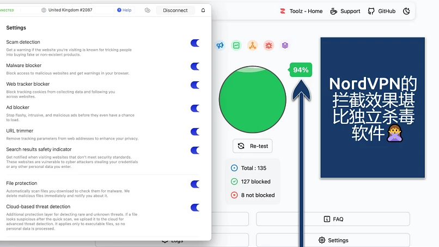Open the FAQ button
The image size is (439, 247).
(x=333, y=219)
